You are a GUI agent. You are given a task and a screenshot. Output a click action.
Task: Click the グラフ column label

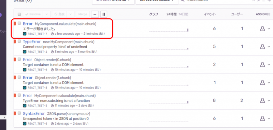(154, 14)
